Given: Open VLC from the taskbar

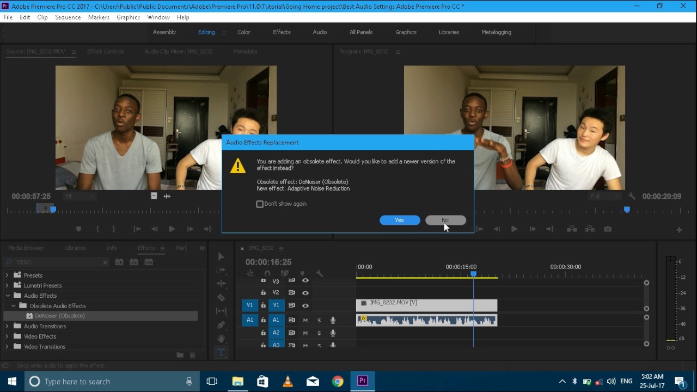Looking at the screenshot, I should (288, 381).
